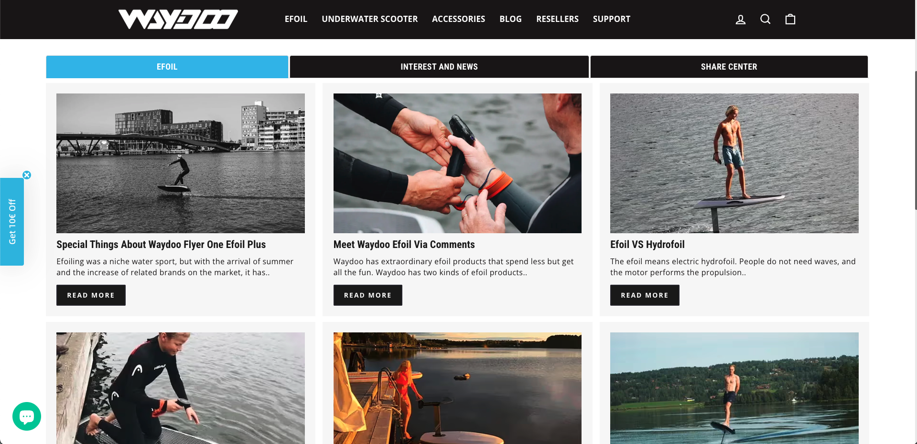
Task: Open the shopping cart icon
Action: [790, 19]
